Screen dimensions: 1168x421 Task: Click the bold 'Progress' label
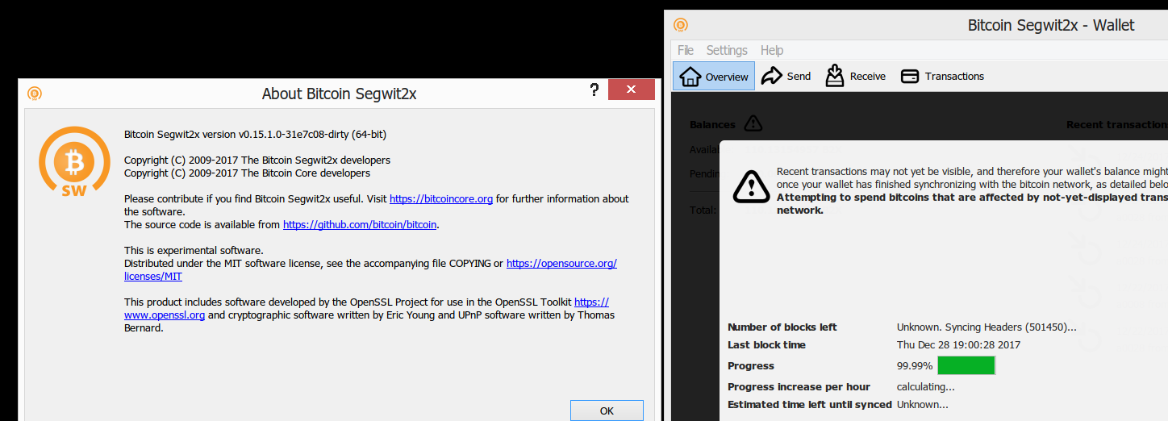[751, 366]
